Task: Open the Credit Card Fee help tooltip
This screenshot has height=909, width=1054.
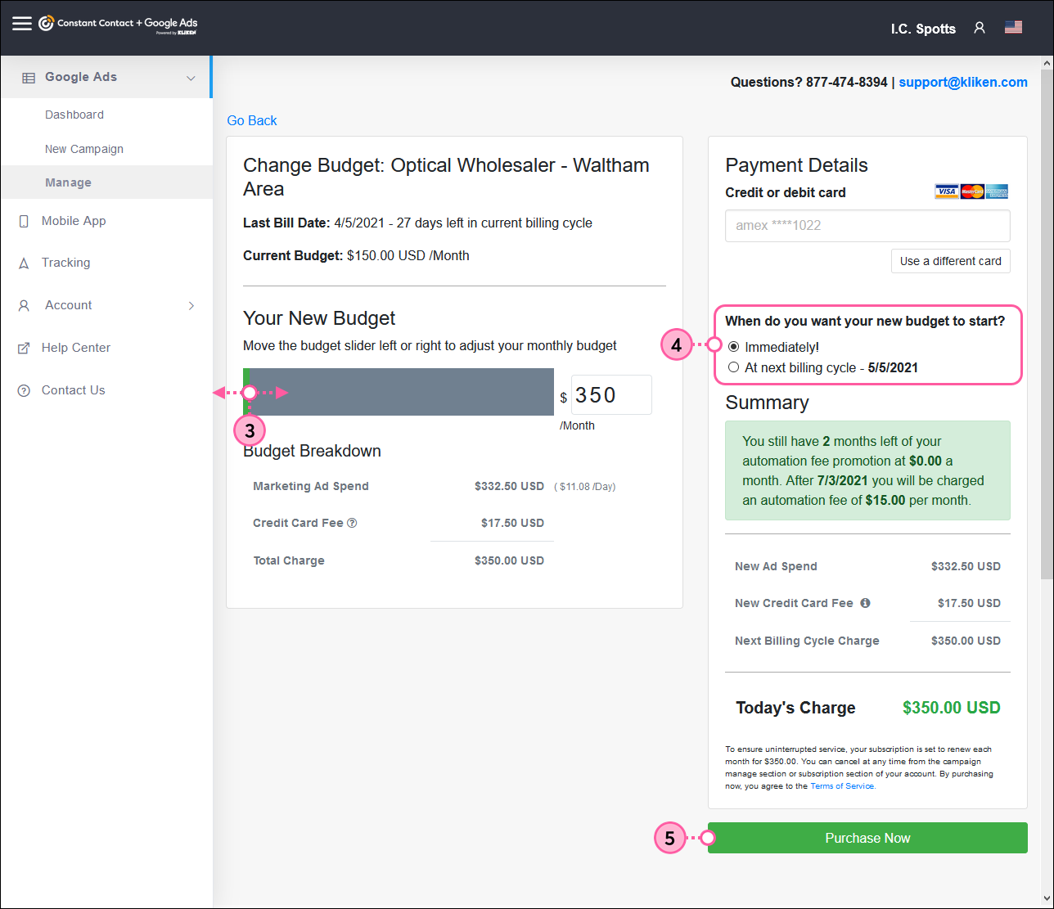Action: point(352,523)
